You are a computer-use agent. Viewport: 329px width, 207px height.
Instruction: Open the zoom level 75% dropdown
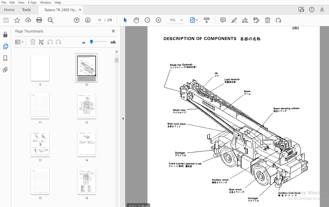[x=175, y=20]
